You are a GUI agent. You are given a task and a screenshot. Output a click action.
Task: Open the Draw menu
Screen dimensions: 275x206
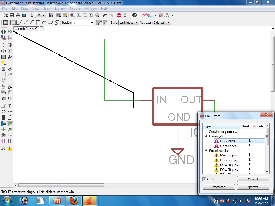(x=24, y=8)
